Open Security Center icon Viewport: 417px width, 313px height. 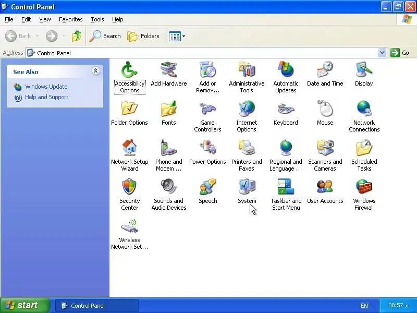[129, 187]
